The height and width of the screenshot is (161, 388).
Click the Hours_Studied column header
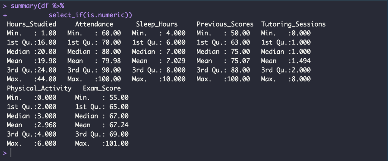tap(31, 24)
